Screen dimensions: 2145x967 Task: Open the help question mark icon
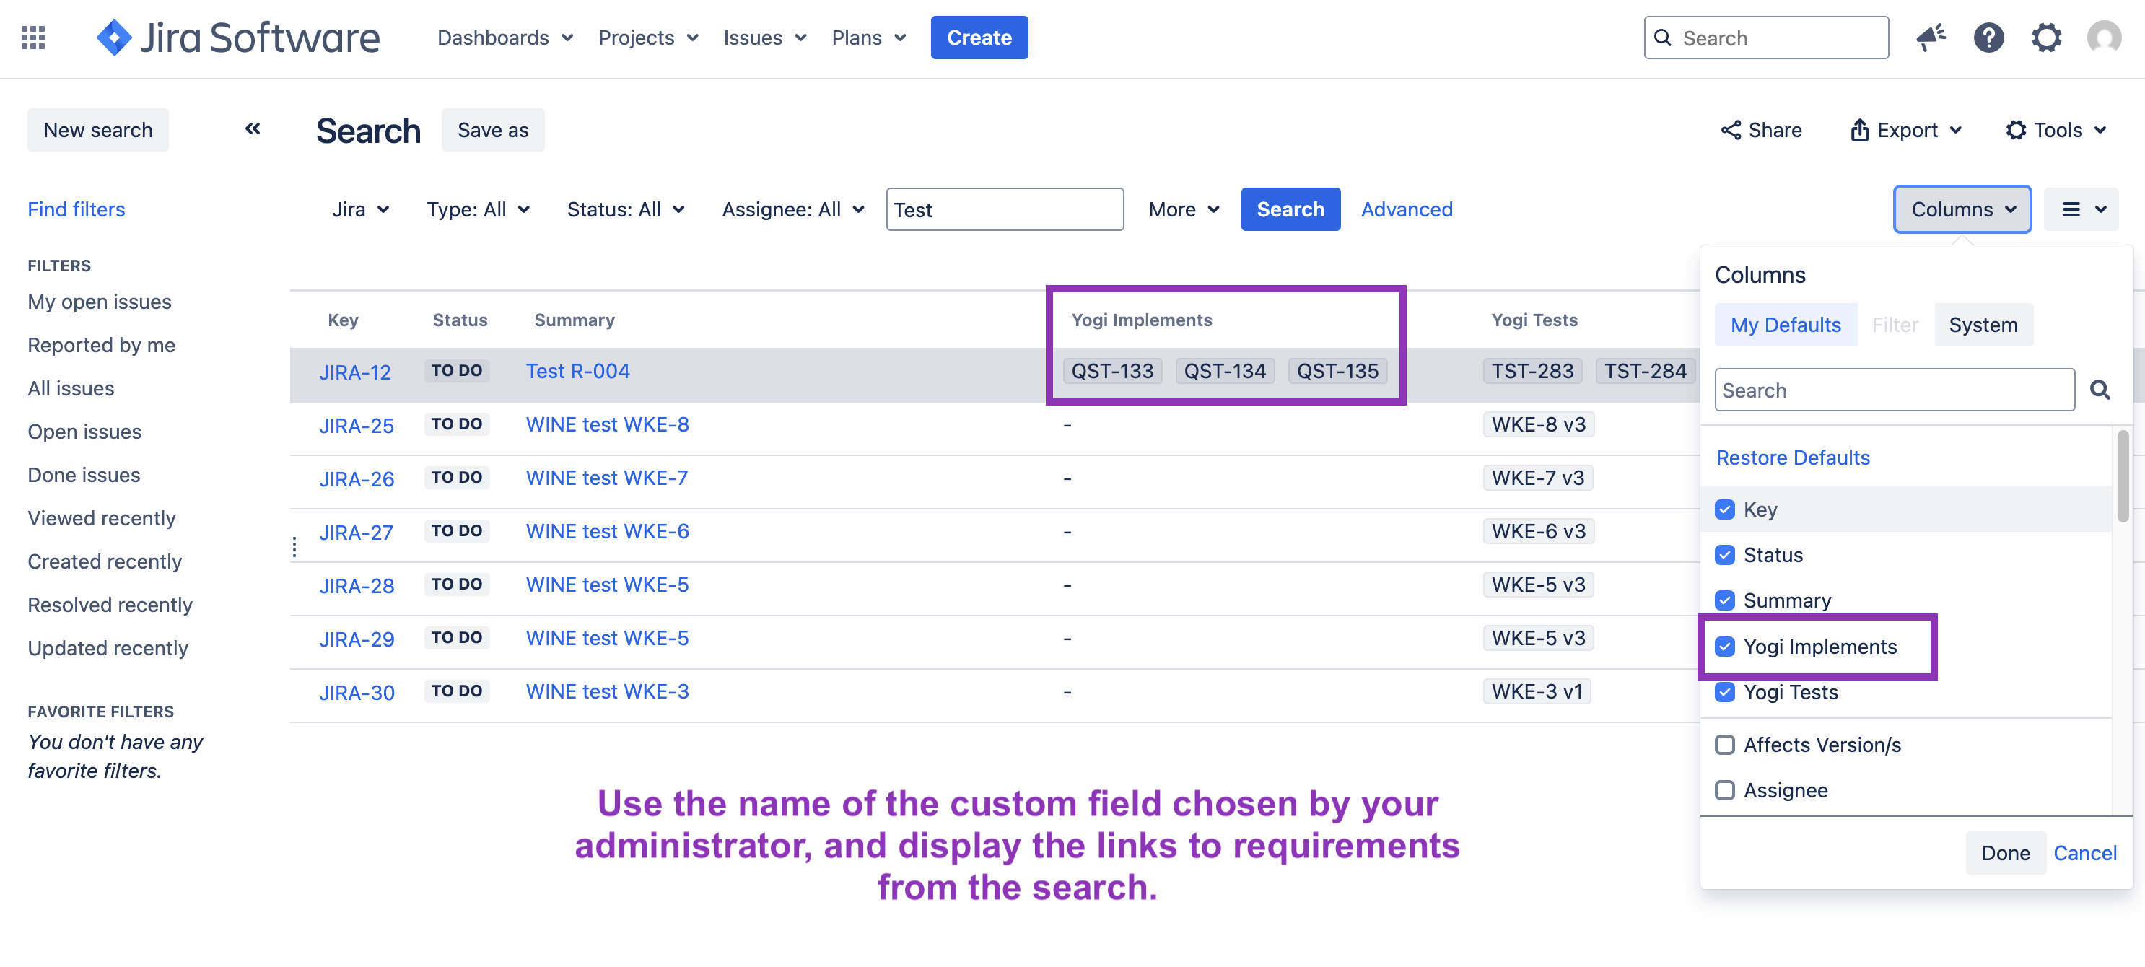click(x=1988, y=38)
